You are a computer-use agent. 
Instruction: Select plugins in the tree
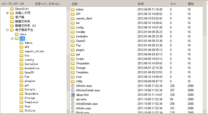tap(30, 81)
